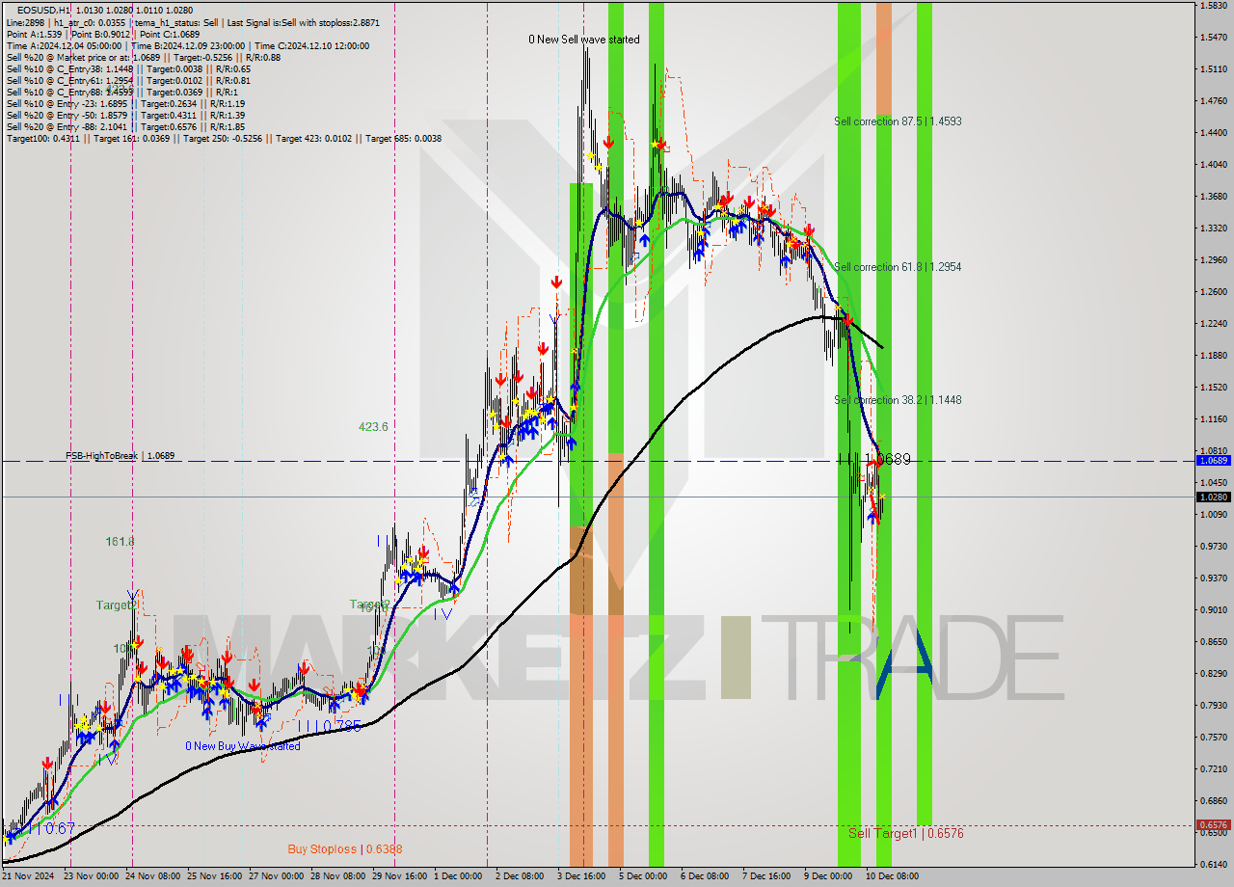Click the '7 Dec 16:00' time label
This screenshot has width=1234, height=887.
(x=766, y=876)
